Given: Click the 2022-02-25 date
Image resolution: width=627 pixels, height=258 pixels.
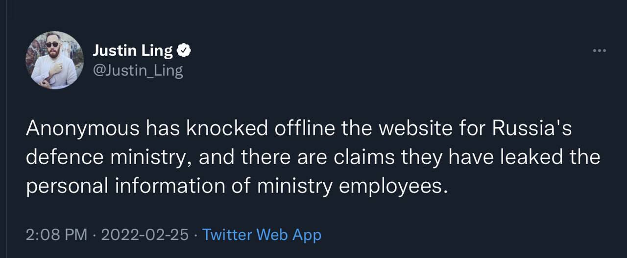Looking at the screenshot, I should pos(145,235).
